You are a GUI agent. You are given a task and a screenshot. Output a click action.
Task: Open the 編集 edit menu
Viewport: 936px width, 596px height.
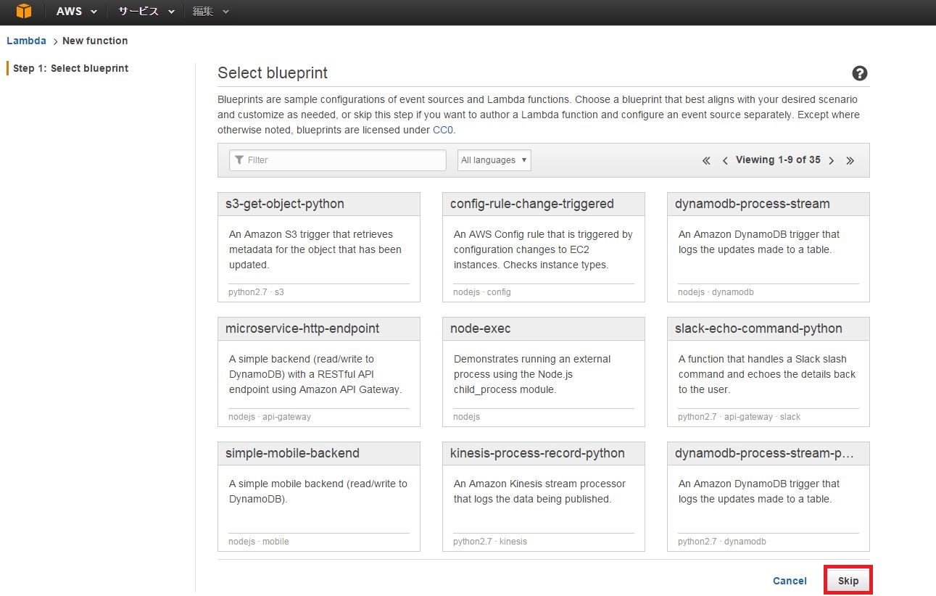pos(210,12)
